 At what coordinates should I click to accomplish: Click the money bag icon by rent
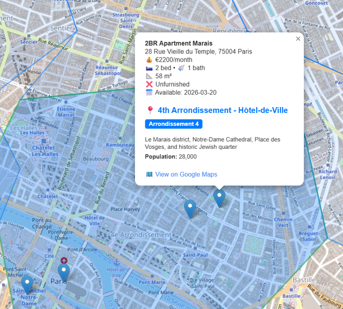(x=149, y=59)
